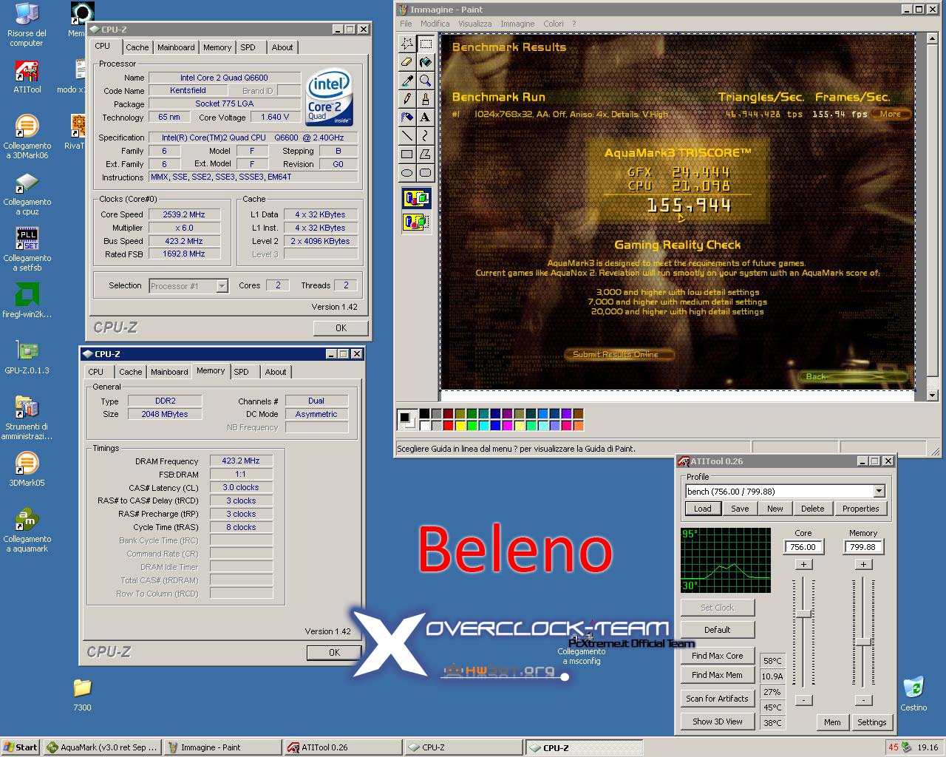Select the Brush tool in Paint
The image size is (946, 757).
click(425, 98)
